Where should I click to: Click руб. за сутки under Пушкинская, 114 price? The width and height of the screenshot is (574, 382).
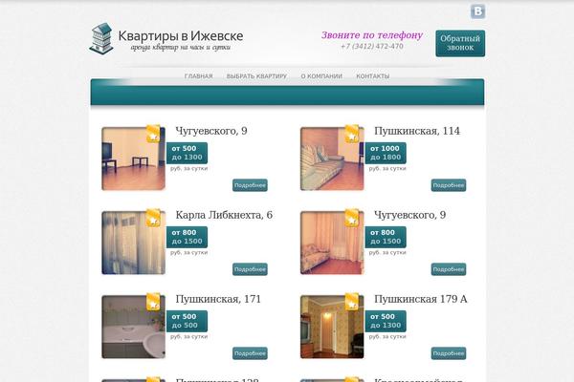[x=387, y=168]
